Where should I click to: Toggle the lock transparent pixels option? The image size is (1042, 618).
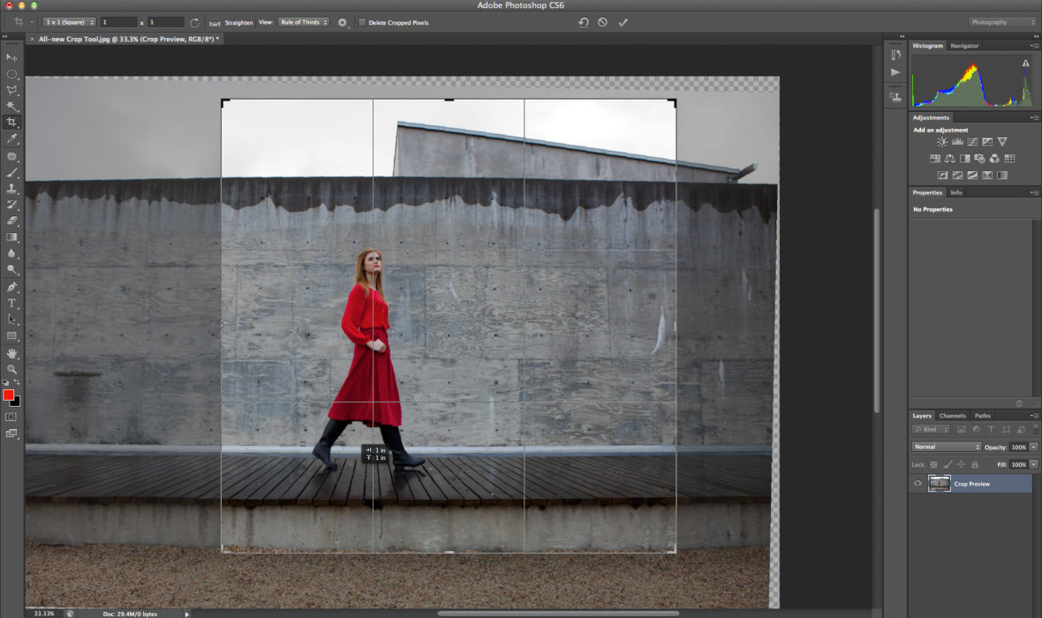[934, 464]
